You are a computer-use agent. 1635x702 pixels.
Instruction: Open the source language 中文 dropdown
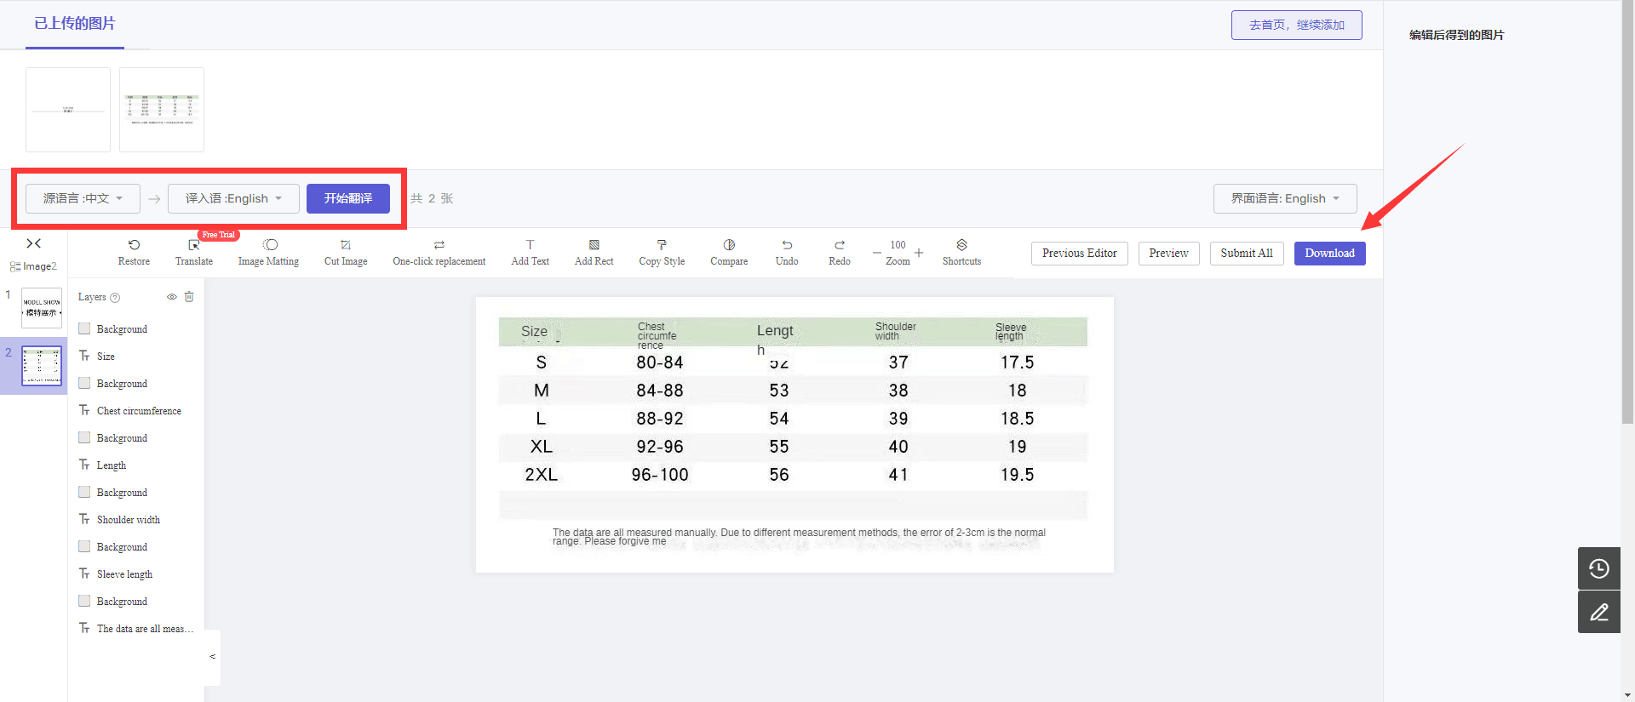click(83, 198)
